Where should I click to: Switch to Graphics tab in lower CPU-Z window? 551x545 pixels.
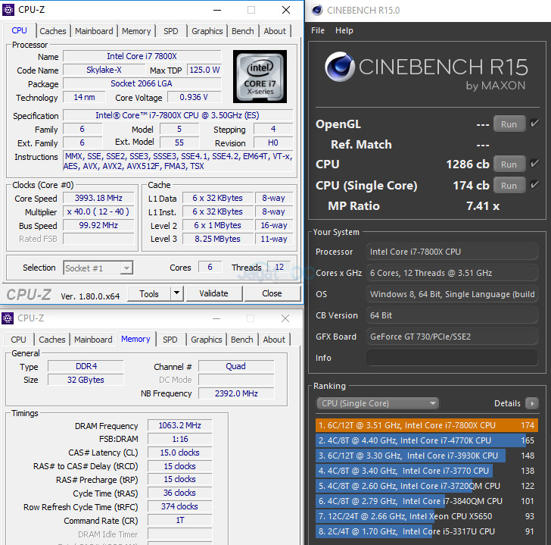coord(207,340)
